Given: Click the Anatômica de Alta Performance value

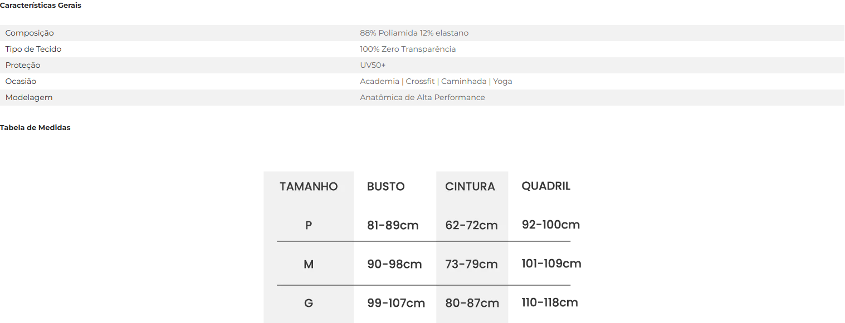Looking at the screenshot, I should 423,97.
